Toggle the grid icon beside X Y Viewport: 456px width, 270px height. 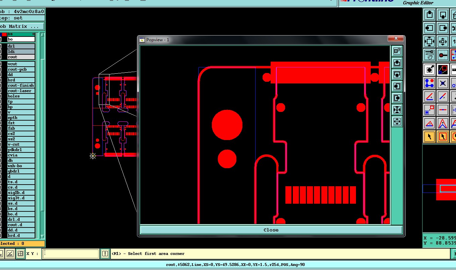20,254
